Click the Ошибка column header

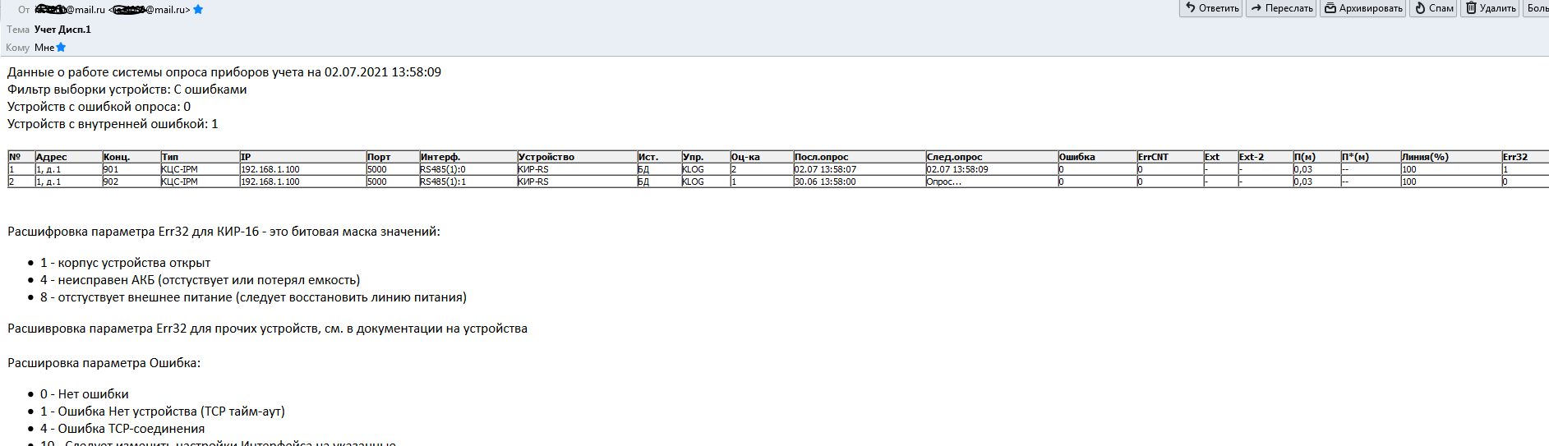1076,157
